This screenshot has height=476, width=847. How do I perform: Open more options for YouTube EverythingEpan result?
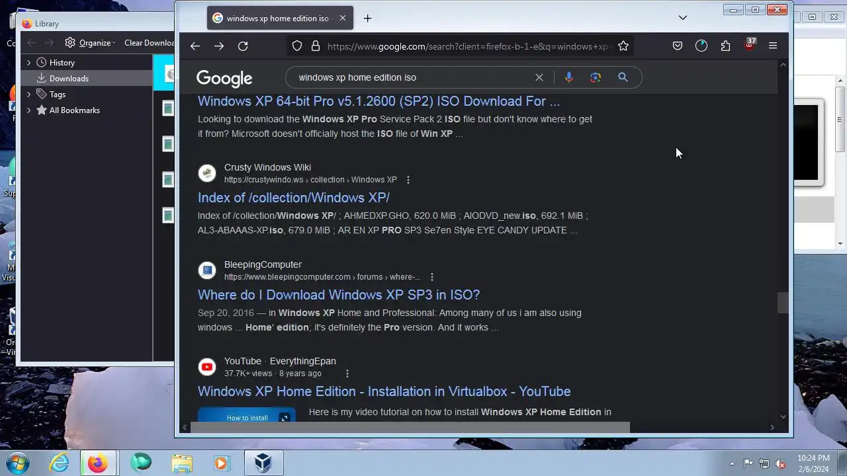click(347, 374)
